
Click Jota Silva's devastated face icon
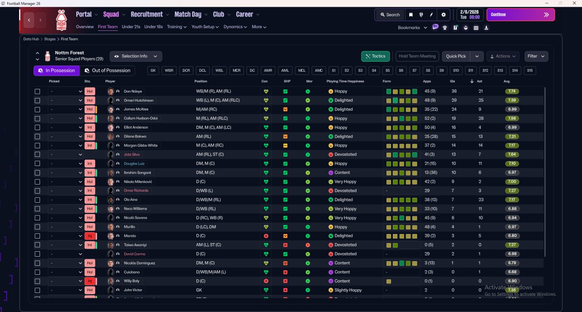[331, 155]
